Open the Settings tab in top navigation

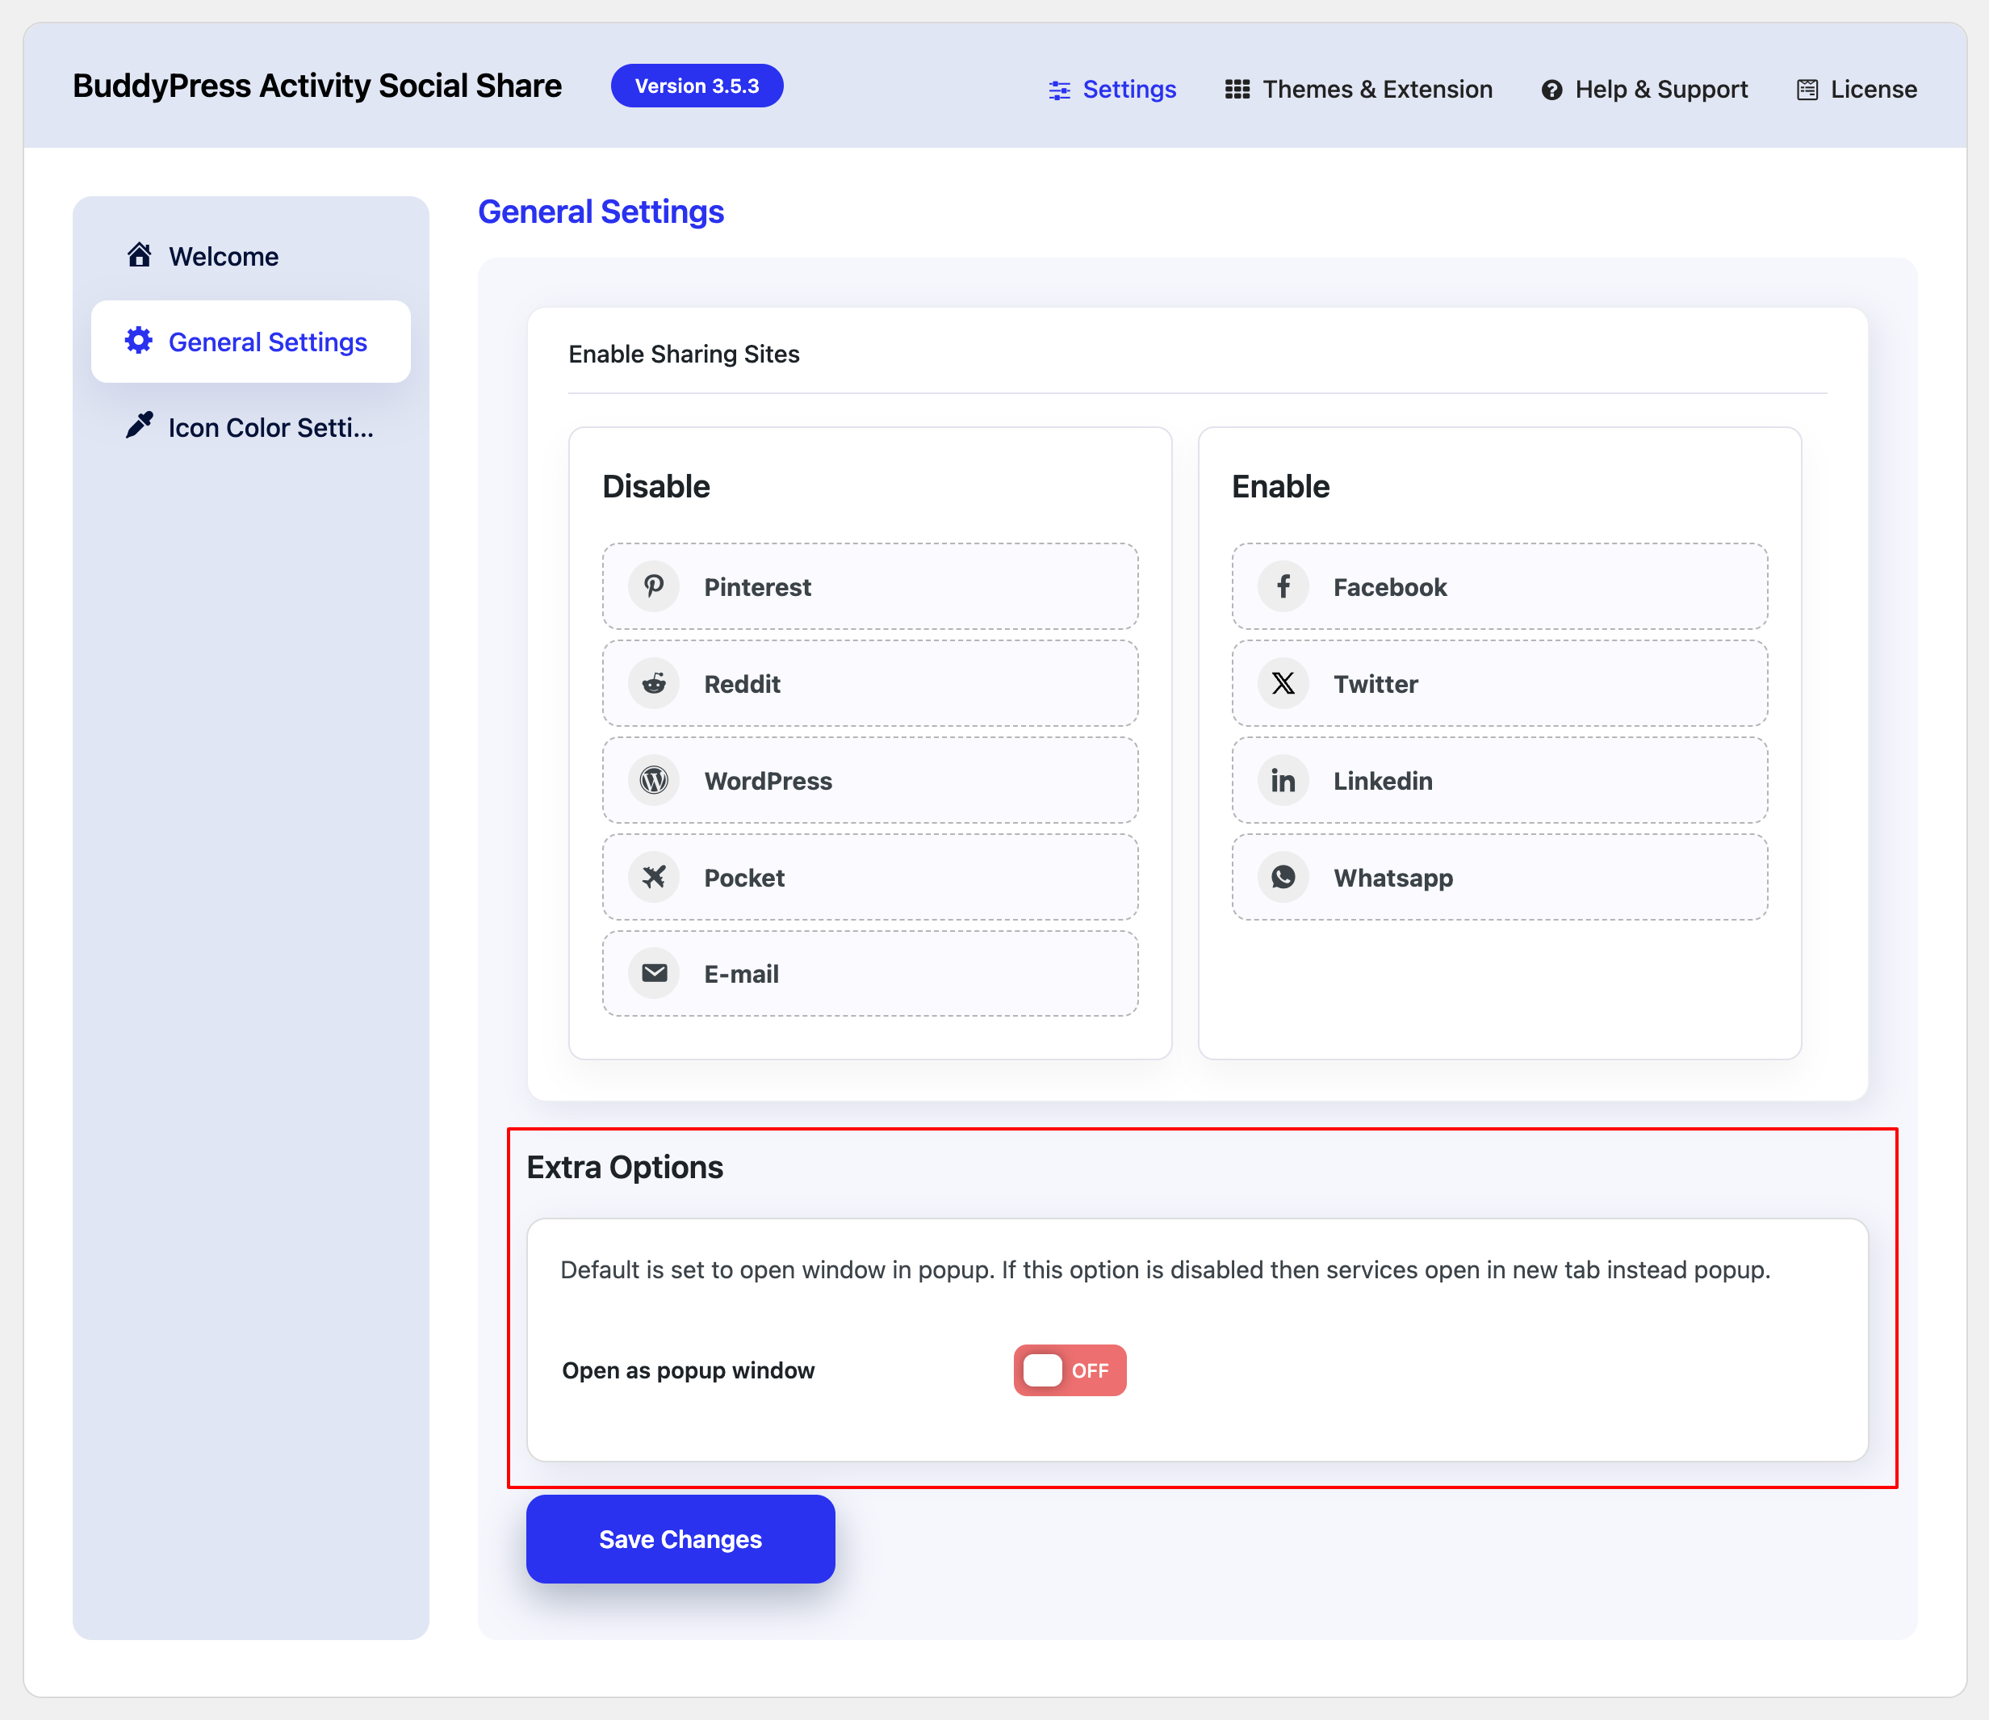(1112, 88)
